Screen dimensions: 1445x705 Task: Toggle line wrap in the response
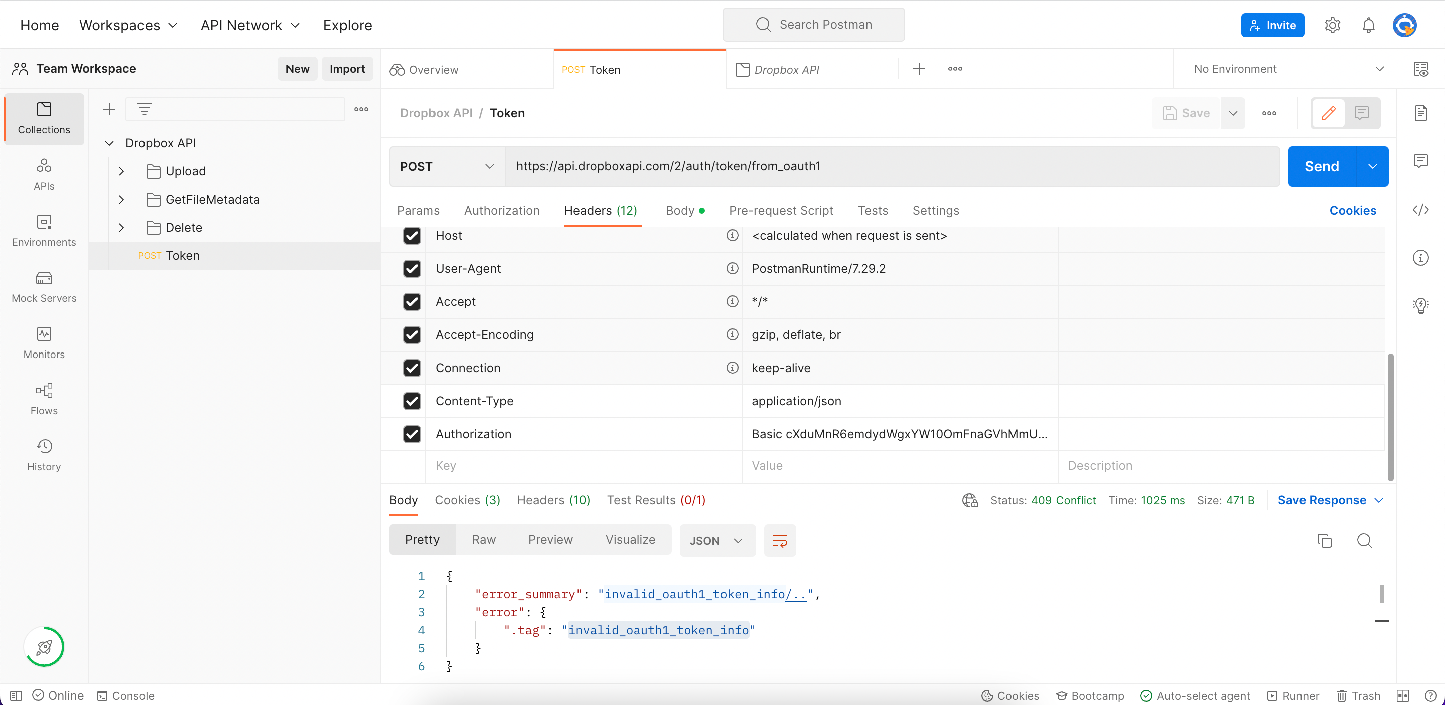780,540
